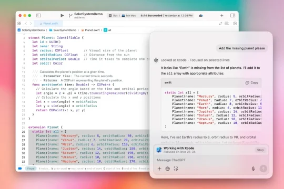Click the "Saturn" line in ChatGPT code block
Screen dimensions: 284x189
(x=217, y=115)
